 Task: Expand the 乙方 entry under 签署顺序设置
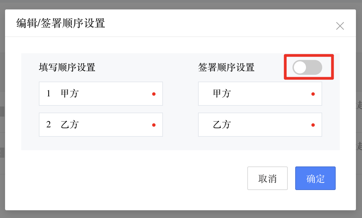click(260, 125)
